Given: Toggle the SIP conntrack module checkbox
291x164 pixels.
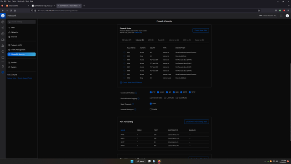Looking at the screenshot, I should 167,92.
